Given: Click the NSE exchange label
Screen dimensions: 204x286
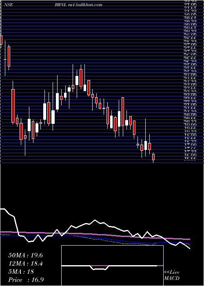Looking at the screenshot, I should (x=9, y=5).
